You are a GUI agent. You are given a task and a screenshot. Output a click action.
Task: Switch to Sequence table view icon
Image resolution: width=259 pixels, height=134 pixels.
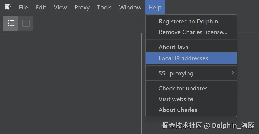[26, 23]
